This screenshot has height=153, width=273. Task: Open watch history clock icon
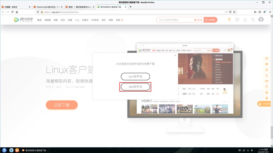tap(237, 19)
